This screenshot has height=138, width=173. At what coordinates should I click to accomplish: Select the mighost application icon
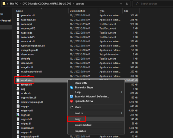tap(18, 115)
